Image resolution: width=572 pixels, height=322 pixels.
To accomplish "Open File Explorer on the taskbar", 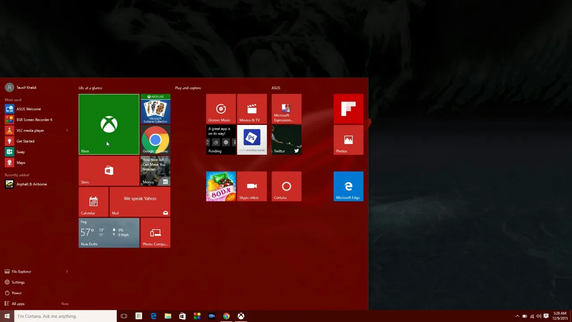I will coord(168,316).
